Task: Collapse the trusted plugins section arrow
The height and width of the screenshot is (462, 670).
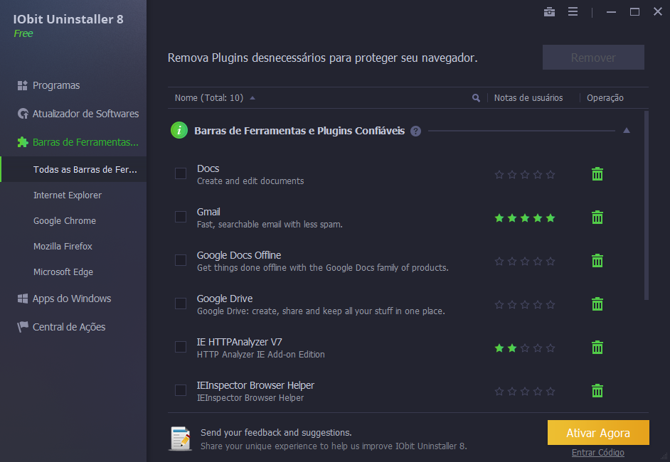Action: (x=627, y=131)
